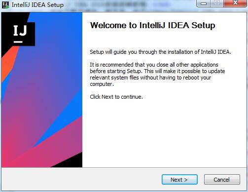Viewport: 248px width, 192px height.
Task: Click the paragraph recommending closing other applications
Action: (157, 75)
